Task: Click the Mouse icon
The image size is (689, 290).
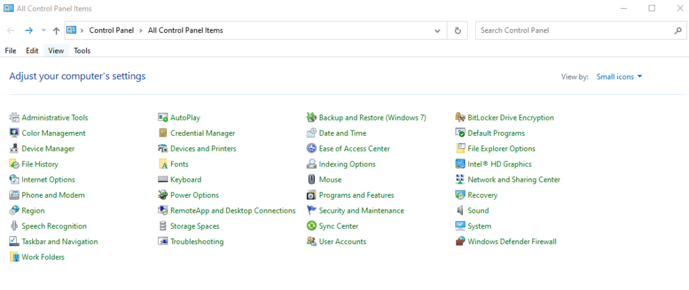Action: [312, 180]
